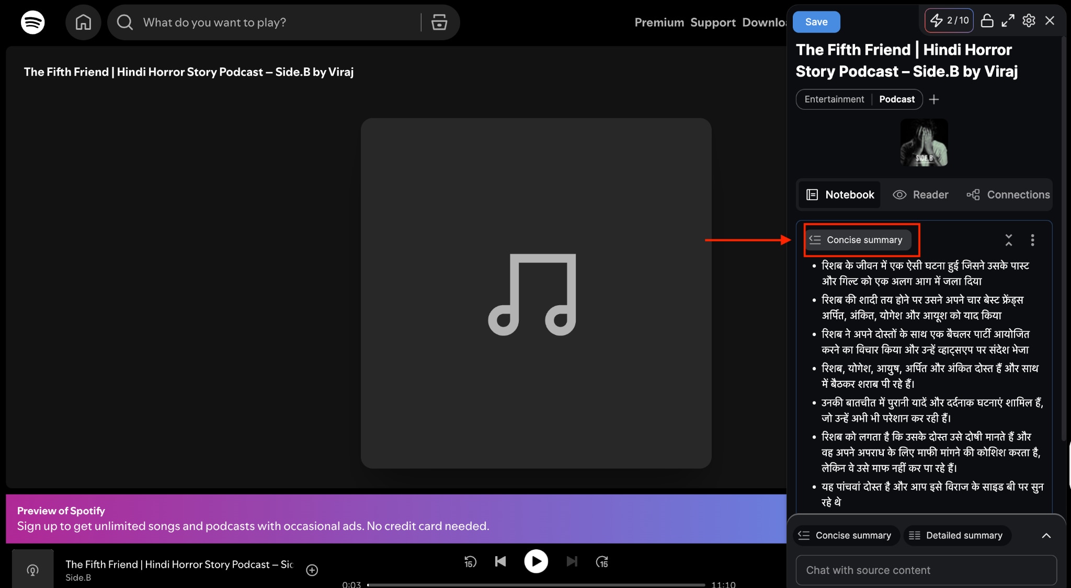Viewport: 1071px width, 588px height.
Task: Rewind 15 seconds in the podcast
Action: pyautogui.click(x=470, y=562)
